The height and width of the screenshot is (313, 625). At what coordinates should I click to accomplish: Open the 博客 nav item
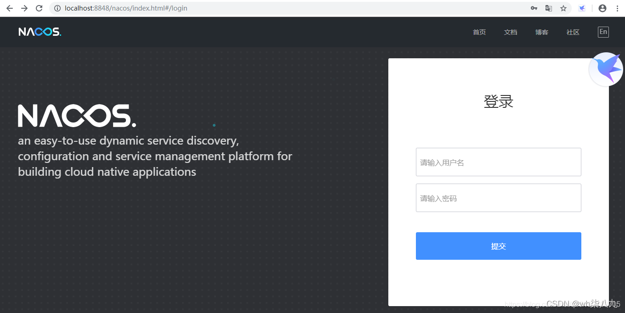click(x=542, y=32)
